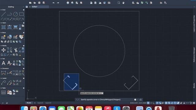Add a new layout with plus button
Viewport: 196px width, 110px height.
35,103
